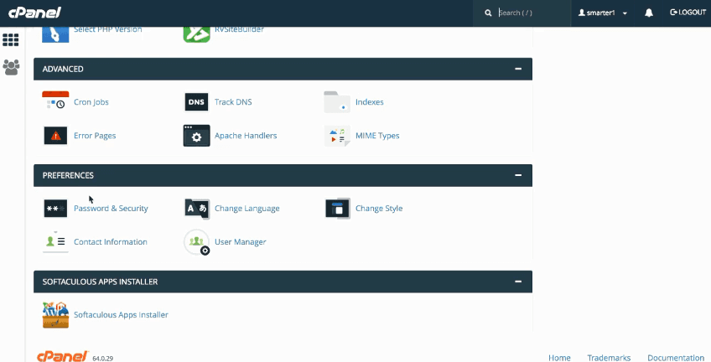Open the Softaculous Apps Installer link
This screenshot has width=711, height=362.
coord(121,314)
